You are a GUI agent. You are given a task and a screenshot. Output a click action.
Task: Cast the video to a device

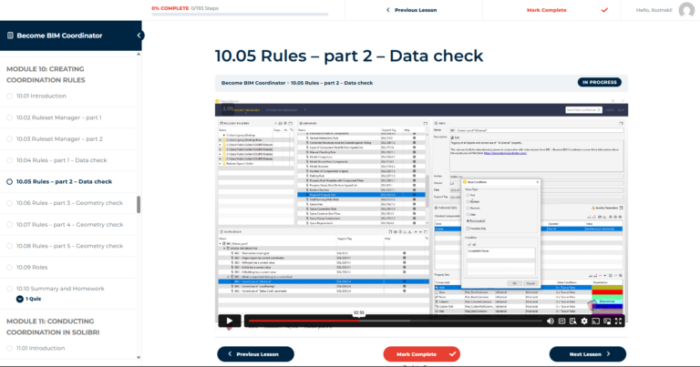tap(597, 321)
